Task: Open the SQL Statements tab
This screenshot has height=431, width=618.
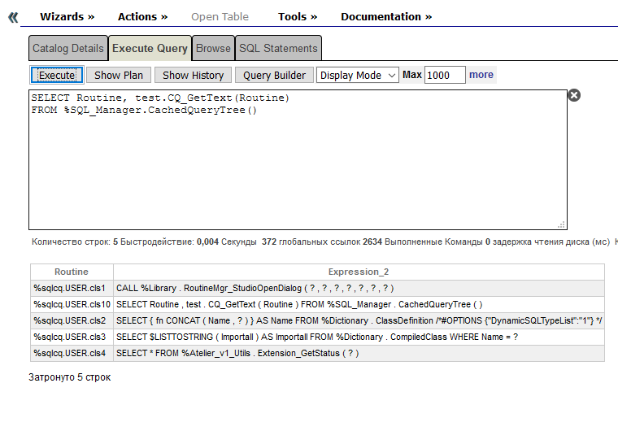Action: [x=278, y=48]
